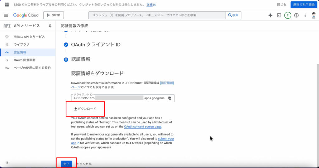Click the settings-list icon for 契約
319x168 pixels.
(x=7, y=68)
